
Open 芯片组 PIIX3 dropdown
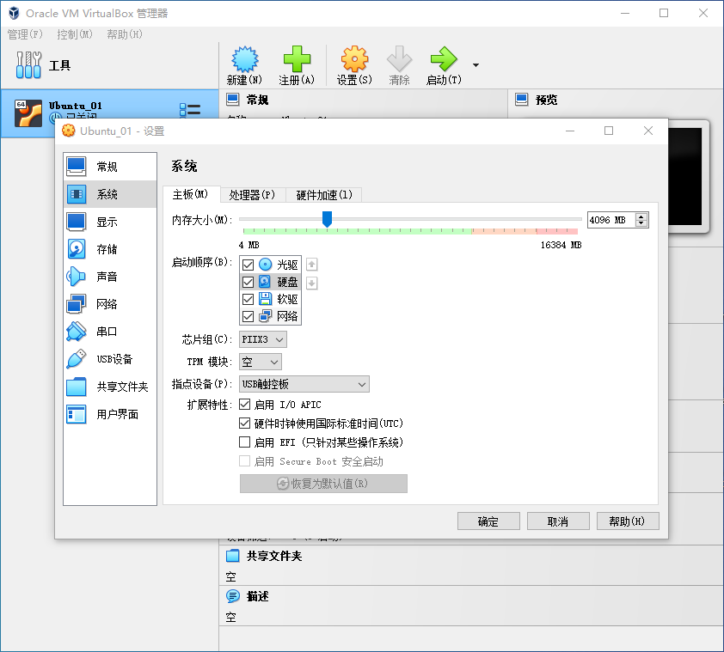click(263, 339)
